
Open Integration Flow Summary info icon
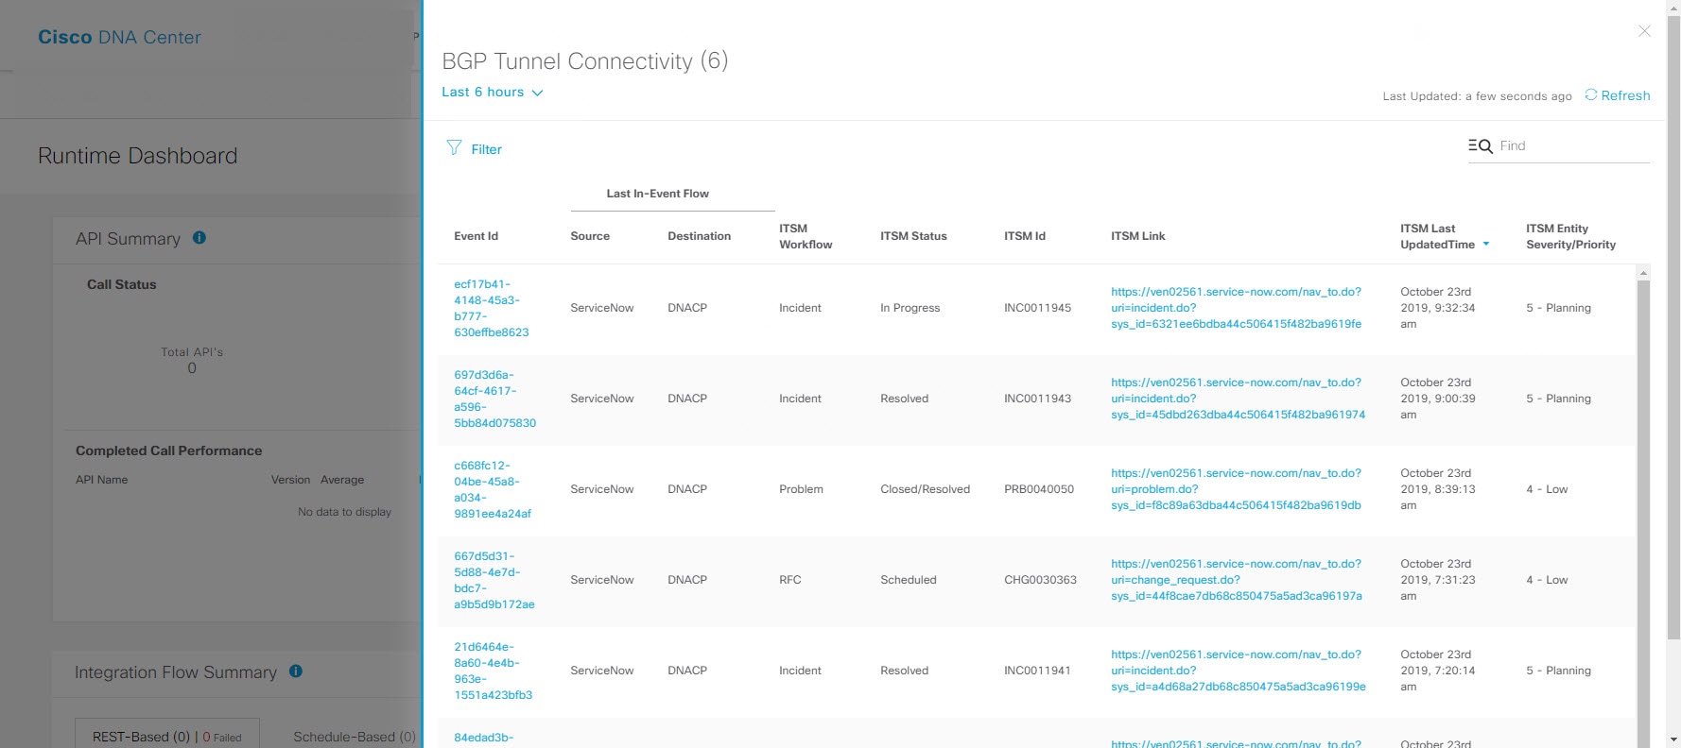(x=296, y=671)
